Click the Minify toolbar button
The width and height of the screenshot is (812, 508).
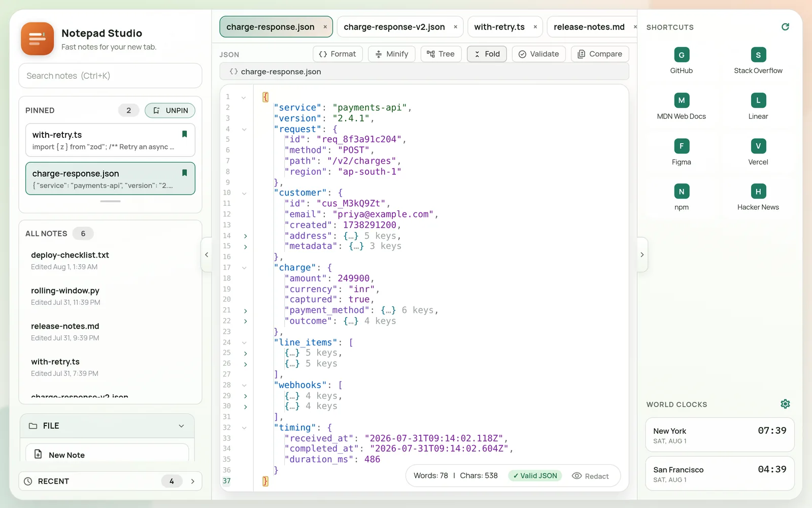click(x=391, y=54)
